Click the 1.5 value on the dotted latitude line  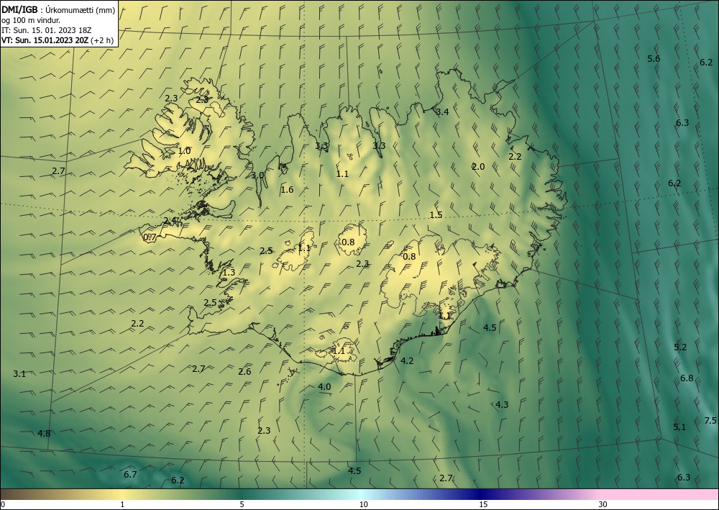[x=436, y=214]
